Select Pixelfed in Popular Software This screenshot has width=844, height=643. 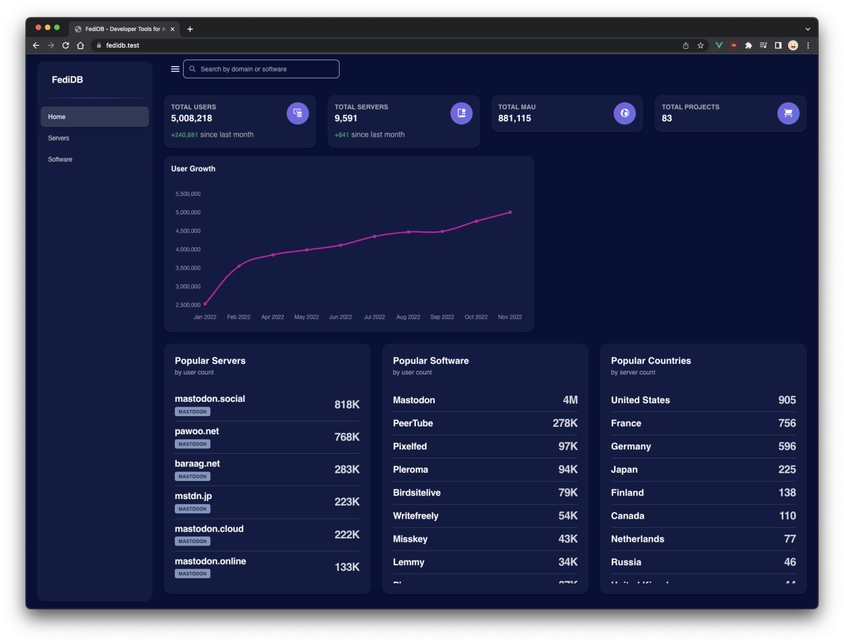pyautogui.click(x=485, y=447)
